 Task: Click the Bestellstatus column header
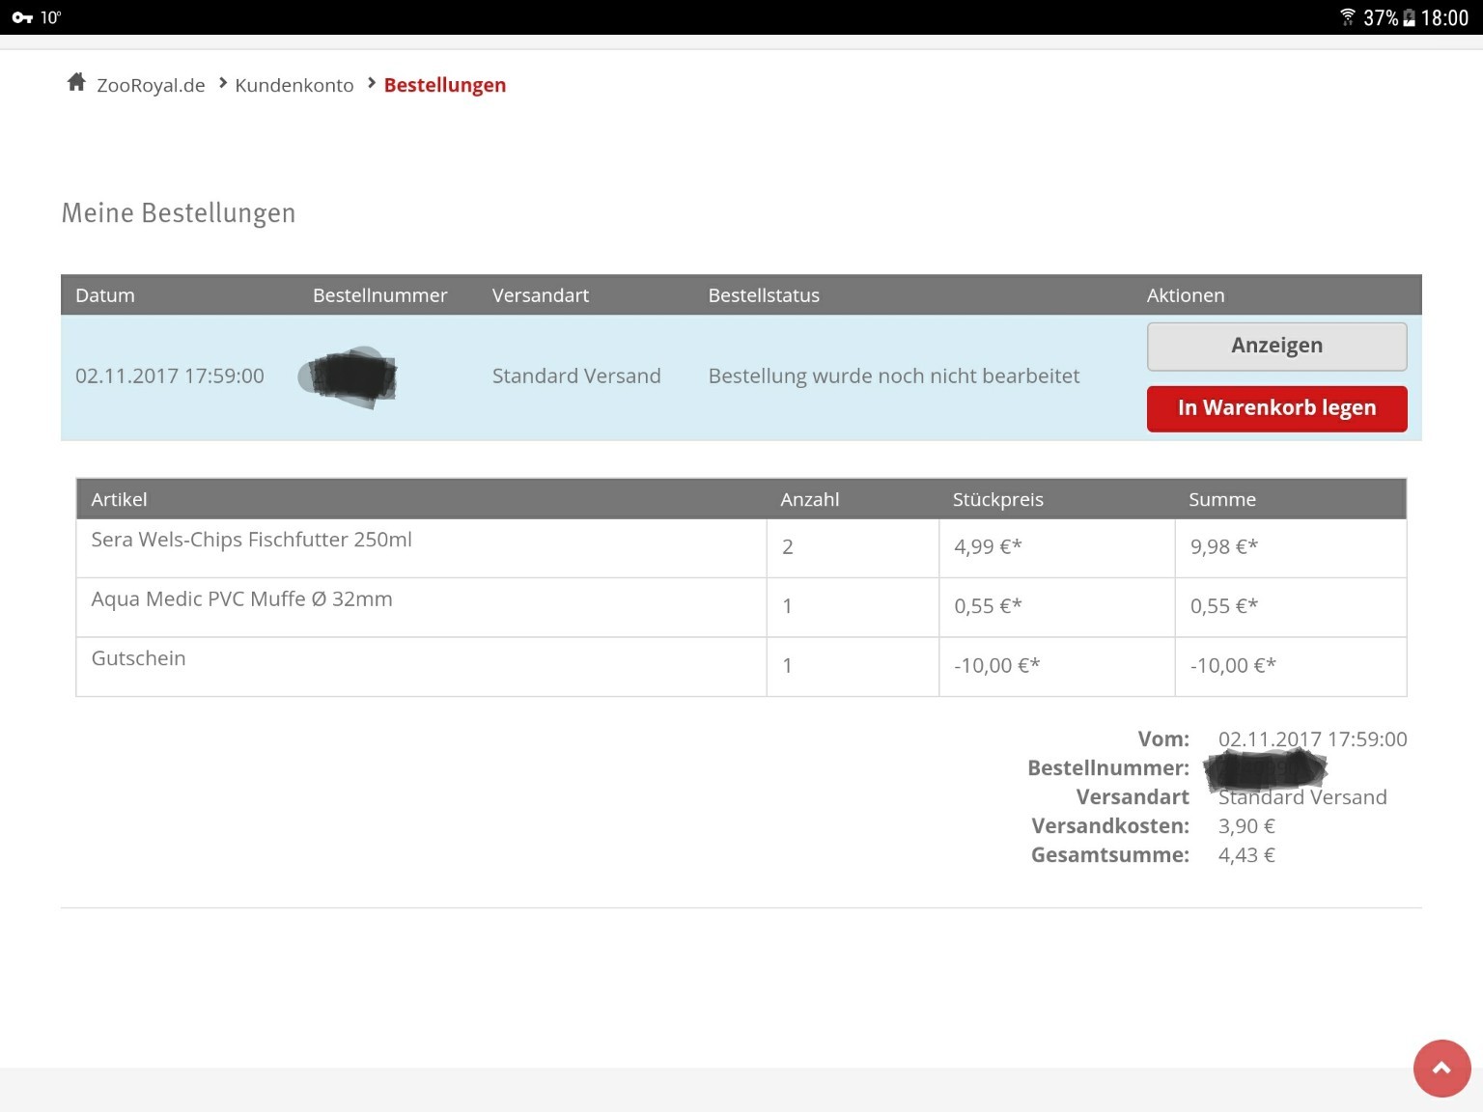(x=763, y=295)
